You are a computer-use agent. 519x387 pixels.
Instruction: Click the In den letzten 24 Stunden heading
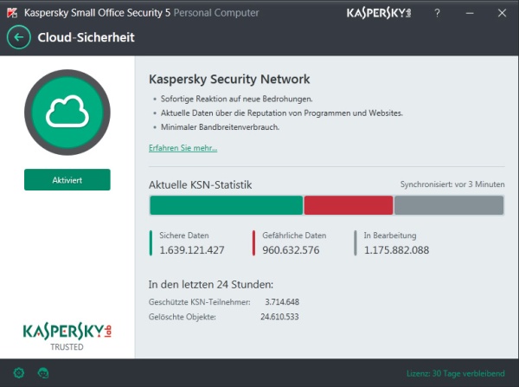pyautogui.click(x=211, y=284)
